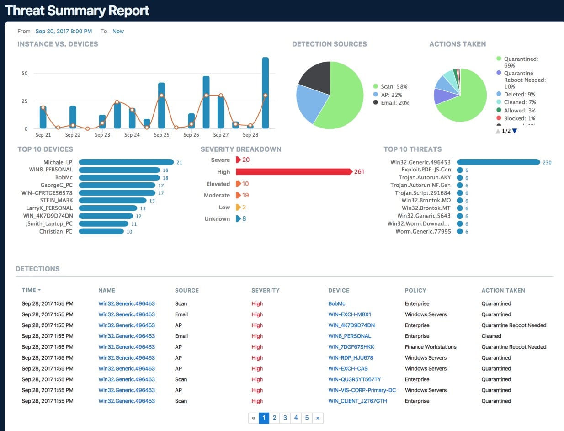
Task: Open the WIN-EXCH-CAS device link
Action: 348,368
